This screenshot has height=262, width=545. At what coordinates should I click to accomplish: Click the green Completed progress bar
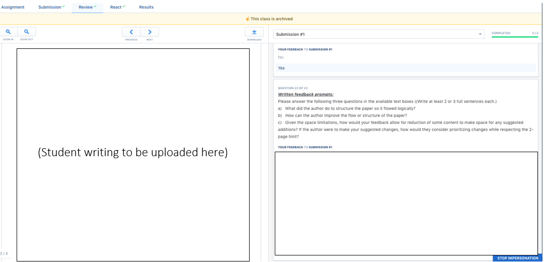[514, 37]
